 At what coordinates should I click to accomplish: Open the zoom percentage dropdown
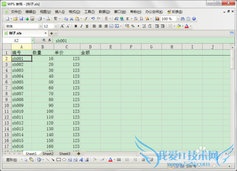pyautogui.click(x=178, y=19)
